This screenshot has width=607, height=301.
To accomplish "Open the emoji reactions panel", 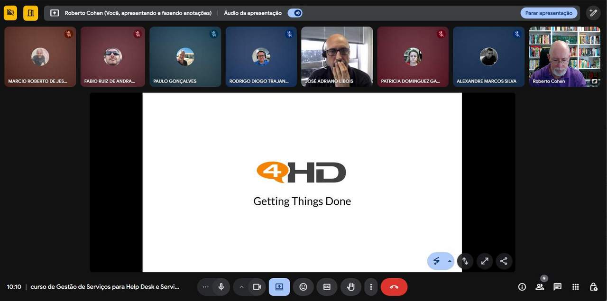I will click(303, 287).
